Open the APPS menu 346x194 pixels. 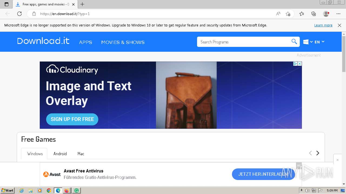click(x=85, y=42)
